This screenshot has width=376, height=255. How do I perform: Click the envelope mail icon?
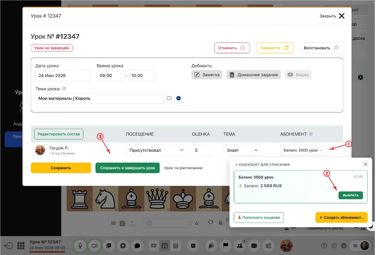coord(254,246)
